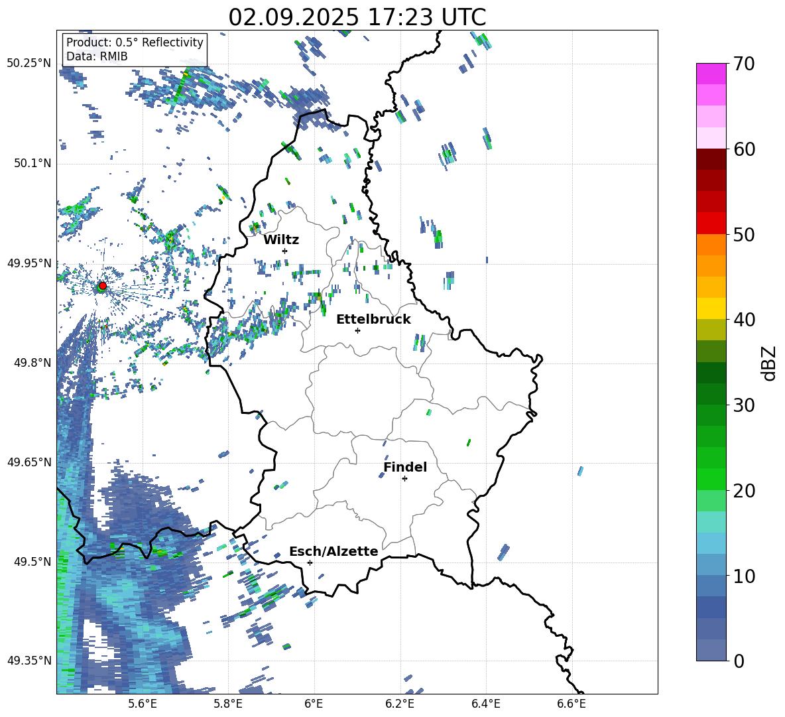785x717 pixels.
Task: Pick the orange swatch below 50
Action: click(x=711, y=244)
